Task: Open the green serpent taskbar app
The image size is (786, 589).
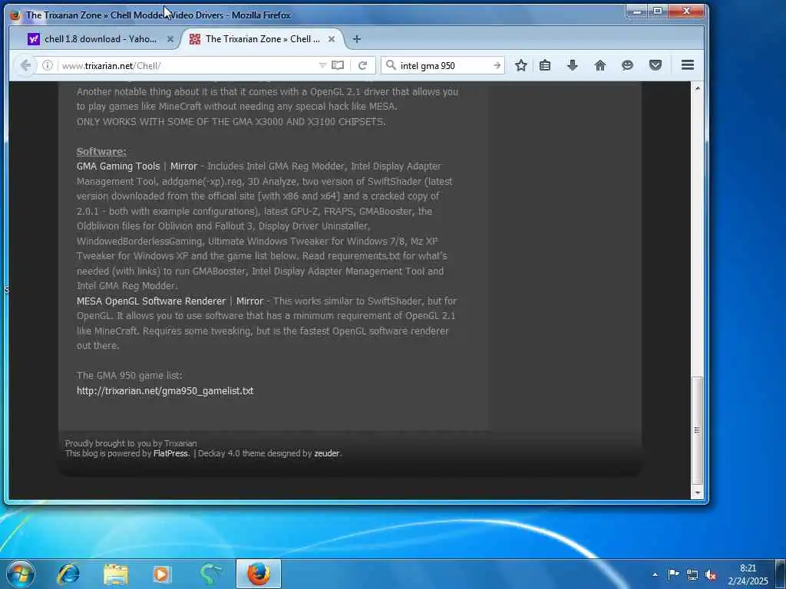Action: point(211,574)
